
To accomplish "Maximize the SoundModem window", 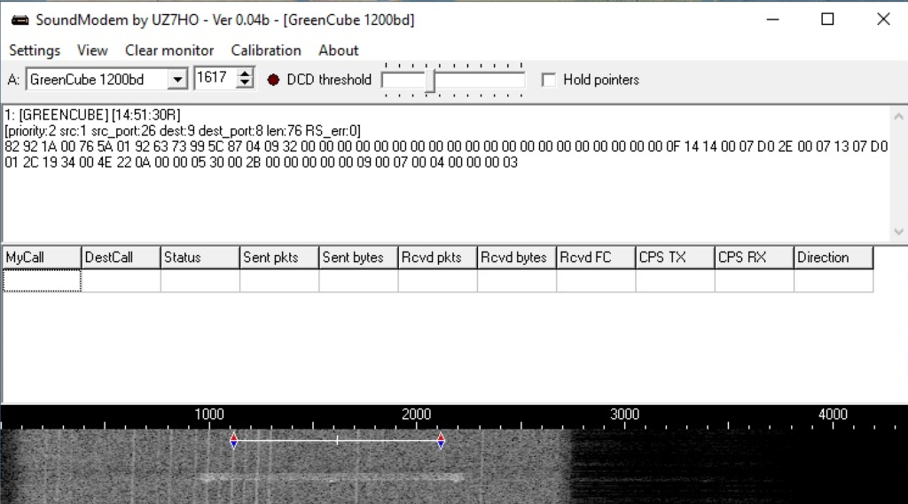I will 827,19.
